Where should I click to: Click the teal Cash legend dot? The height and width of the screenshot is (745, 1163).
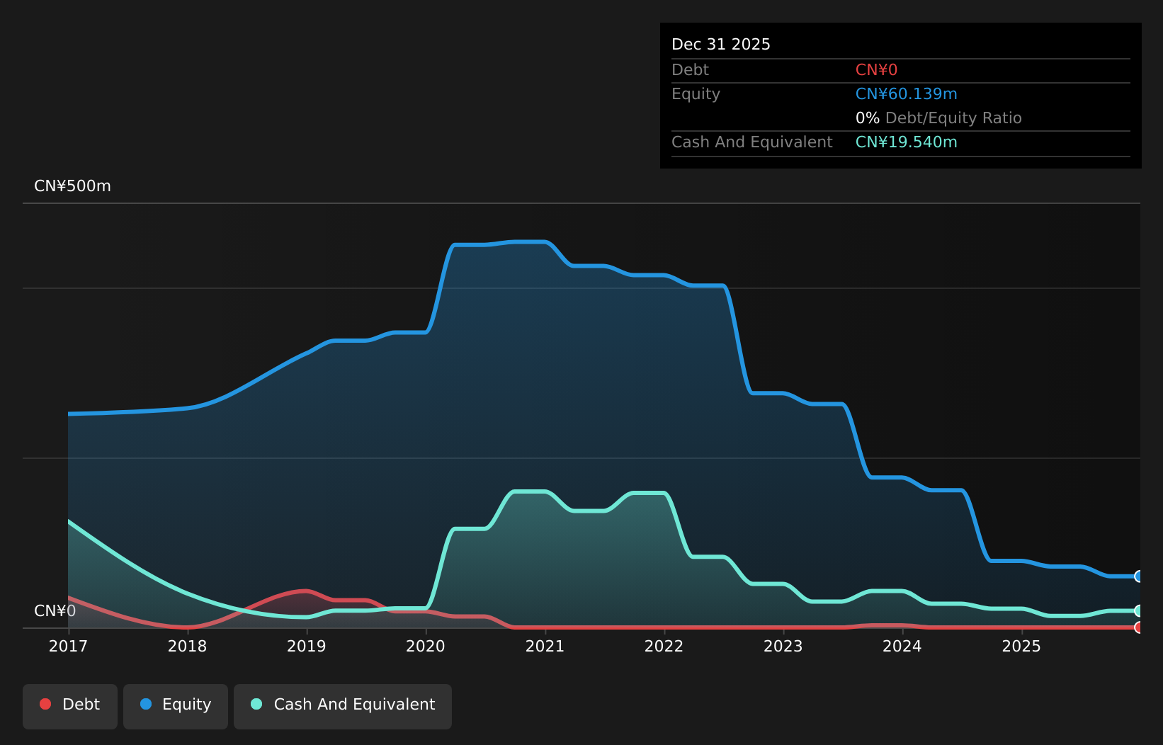coord(256,704)
